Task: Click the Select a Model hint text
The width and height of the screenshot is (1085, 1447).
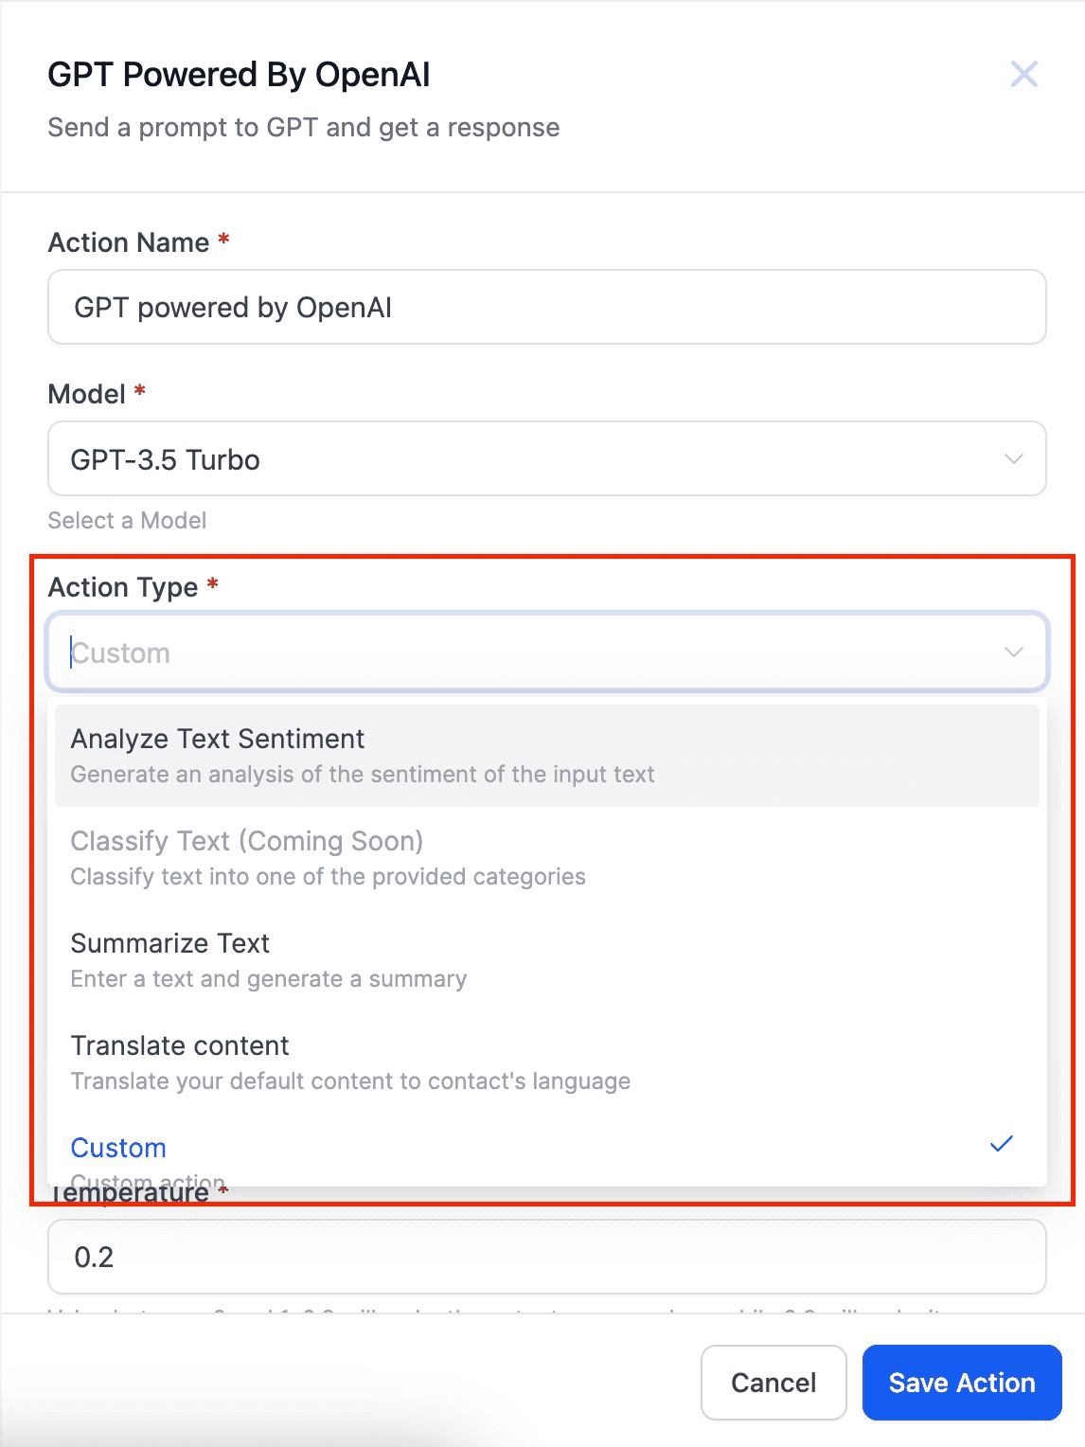Action: coord(127,520)
